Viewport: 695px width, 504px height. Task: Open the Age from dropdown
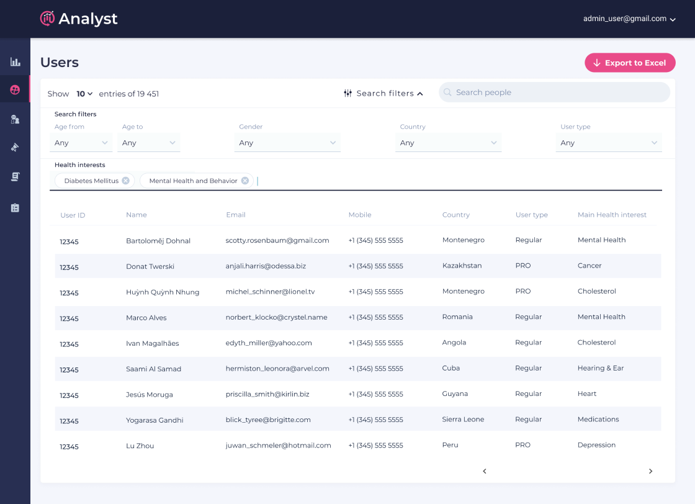click(x=81, y=143)
